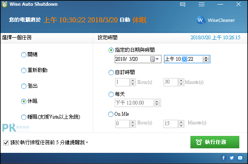
Task: Increase custom Hour(s) value spinner
Action: tap(133, 80)
